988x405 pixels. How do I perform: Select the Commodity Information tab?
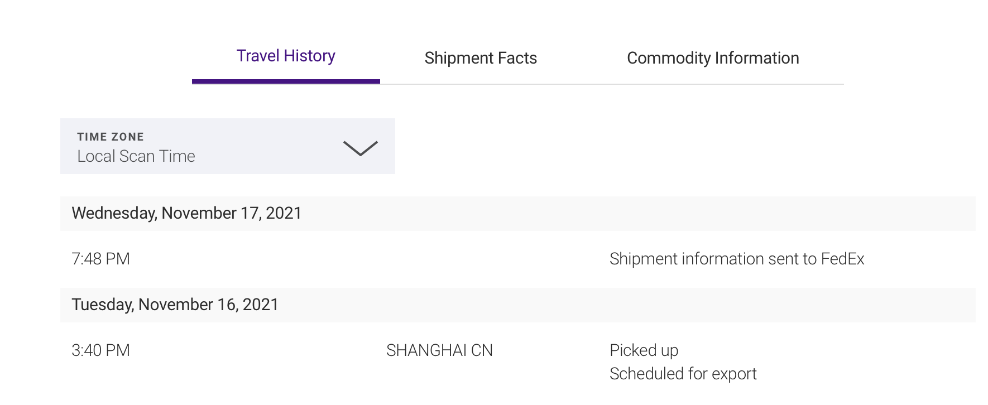tap(713, 58)
